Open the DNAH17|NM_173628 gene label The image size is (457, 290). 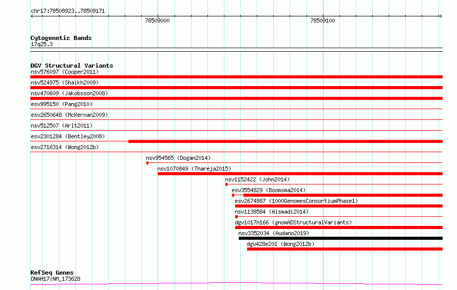click(x=55, y=279)
